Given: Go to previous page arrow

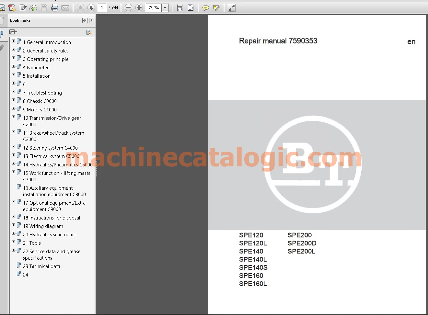Looking at the screenshot, I should point(81,8).
